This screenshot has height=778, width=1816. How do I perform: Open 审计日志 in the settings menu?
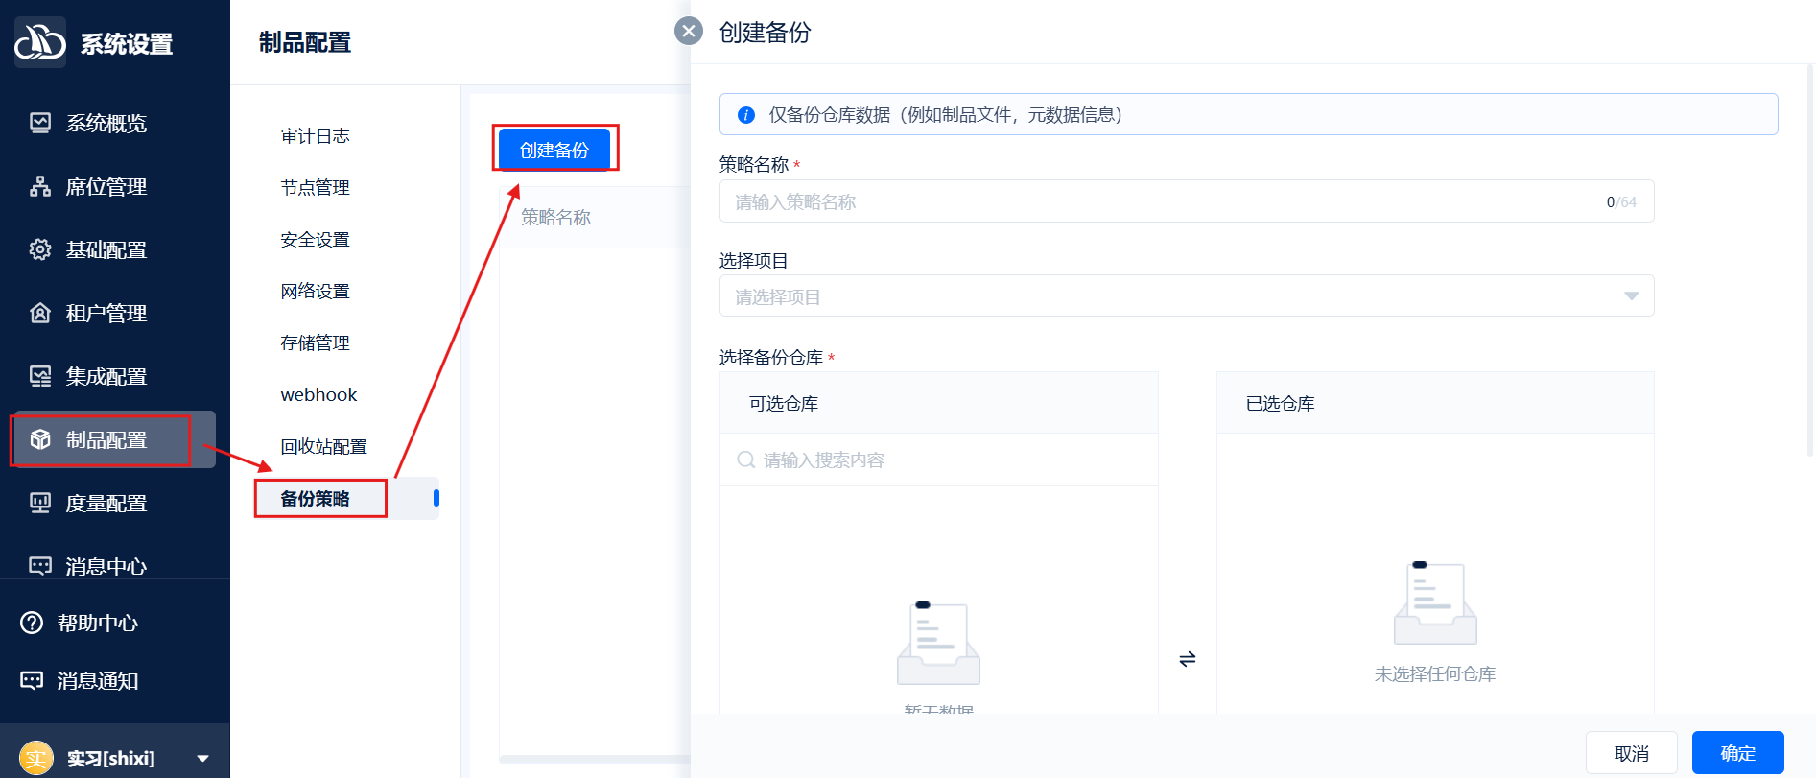tap(315, 136)
